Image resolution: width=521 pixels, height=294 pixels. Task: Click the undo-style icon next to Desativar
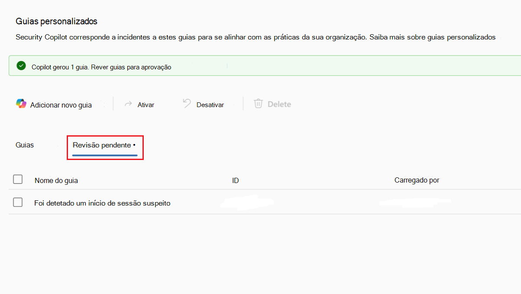click(186, 104)
